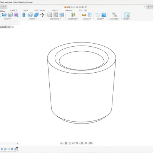This screenshot has height=153, width=153.
Task: Click the Insert Derive icon
Action: [x=98, y=15]
